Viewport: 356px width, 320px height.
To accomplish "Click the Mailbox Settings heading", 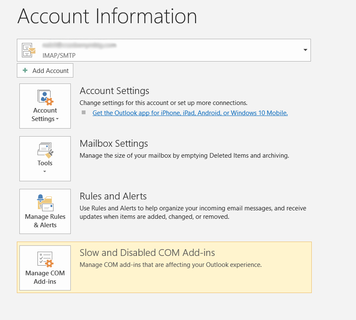I will pos(114,144).
